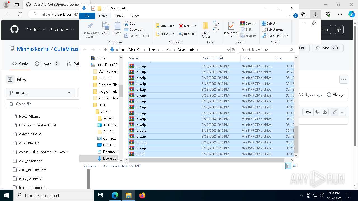Viewport: 358px width, 201px height.
Task: Select lib 0.zip file
Action: click(211, 66)
